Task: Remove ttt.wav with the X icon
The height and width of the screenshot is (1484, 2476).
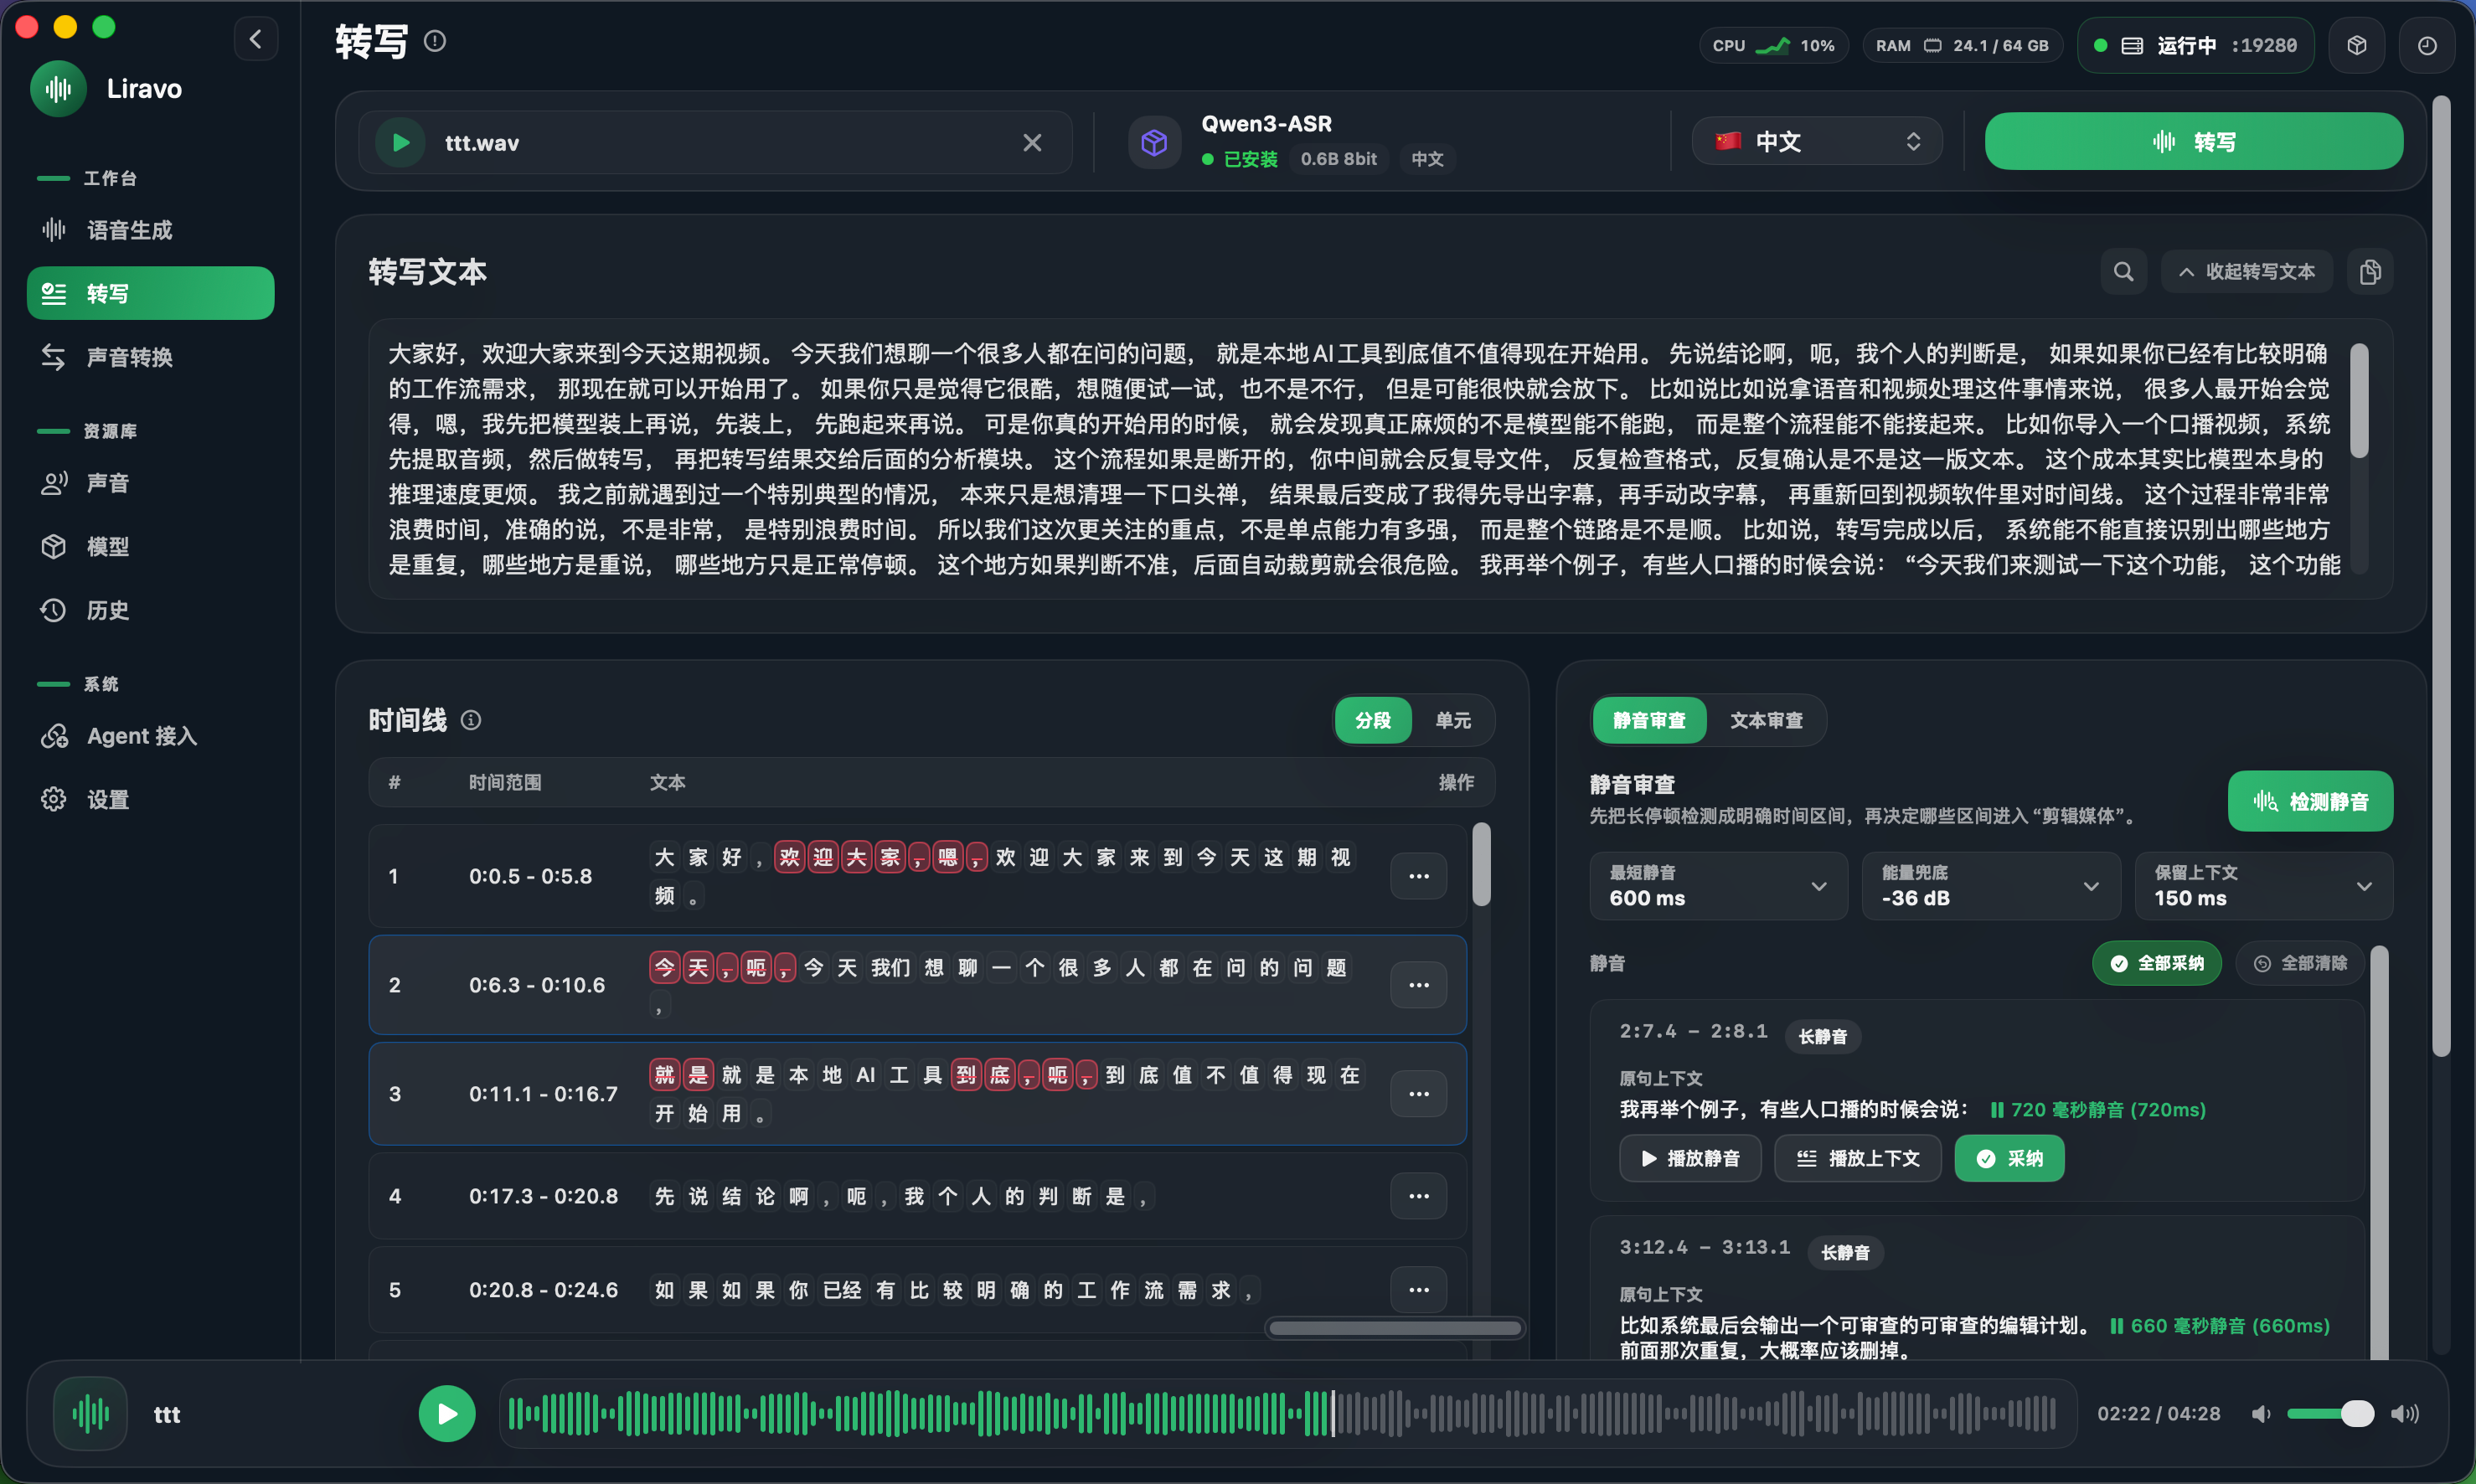Action: click(x=1032, y=143)
